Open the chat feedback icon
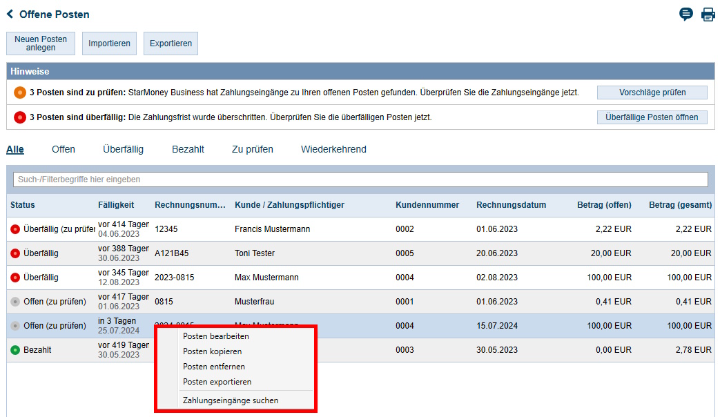 point(685,14)
